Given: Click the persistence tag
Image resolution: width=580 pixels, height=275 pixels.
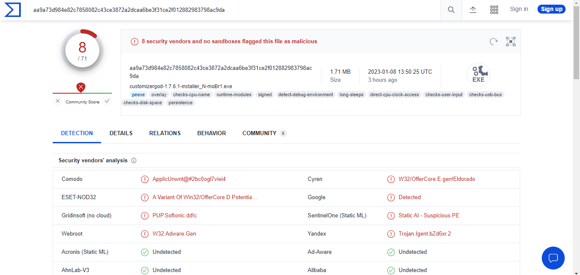Looking at the screenshot, I should (x=180, y=103).
